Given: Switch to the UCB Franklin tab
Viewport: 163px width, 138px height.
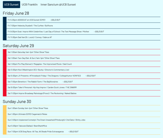Looking at the screenshot, I should tap(30, 5).
